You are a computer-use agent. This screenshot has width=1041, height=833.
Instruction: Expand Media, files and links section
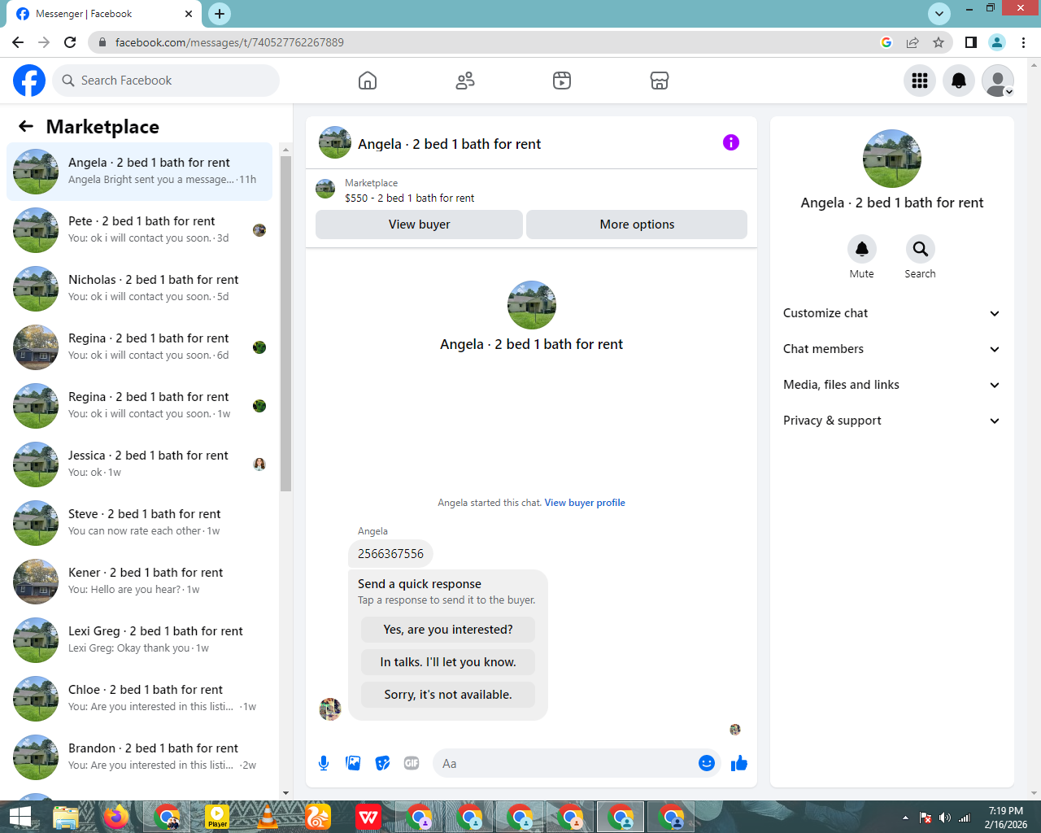pos(892,385)
